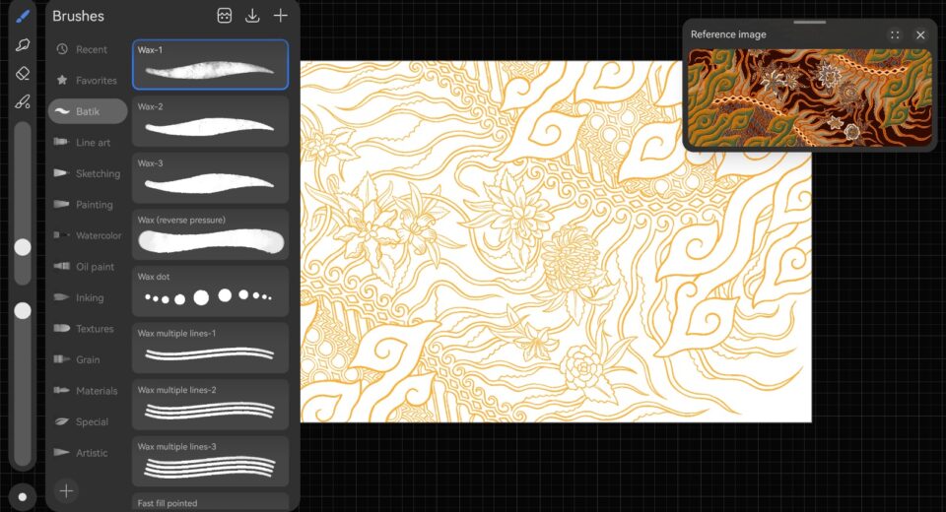This screenshot has width=946, height=512.
Task: Open the brush store icon
Action: [x=225, y=16]
